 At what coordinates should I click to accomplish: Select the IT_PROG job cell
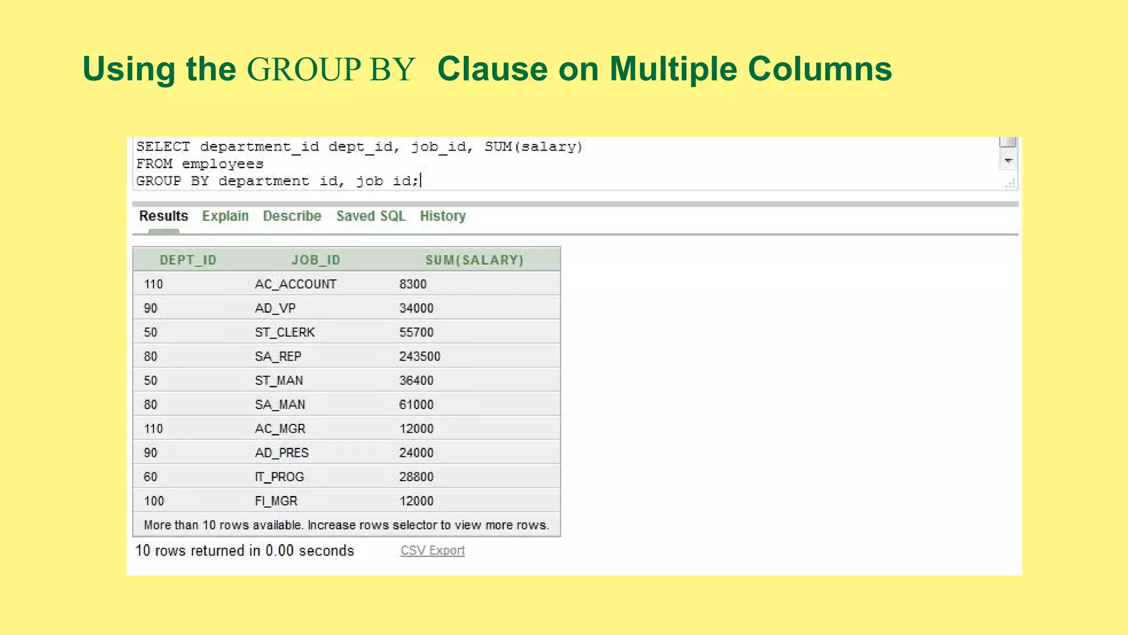tap(279, 477)
